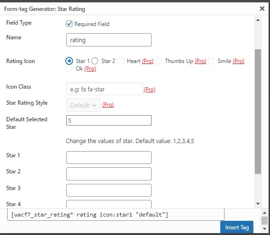Click the dialog scrollbar down arrow
The width and height of the screenshot is (270, 235).
pos(258,204)
